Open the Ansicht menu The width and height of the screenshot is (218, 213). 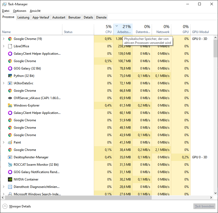35,11
